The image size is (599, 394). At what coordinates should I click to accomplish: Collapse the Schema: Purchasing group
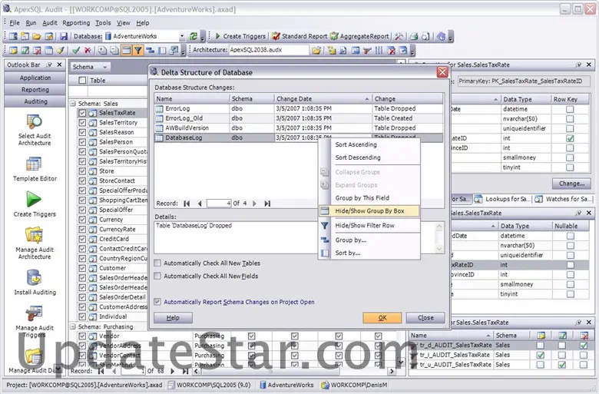(73, 326)
